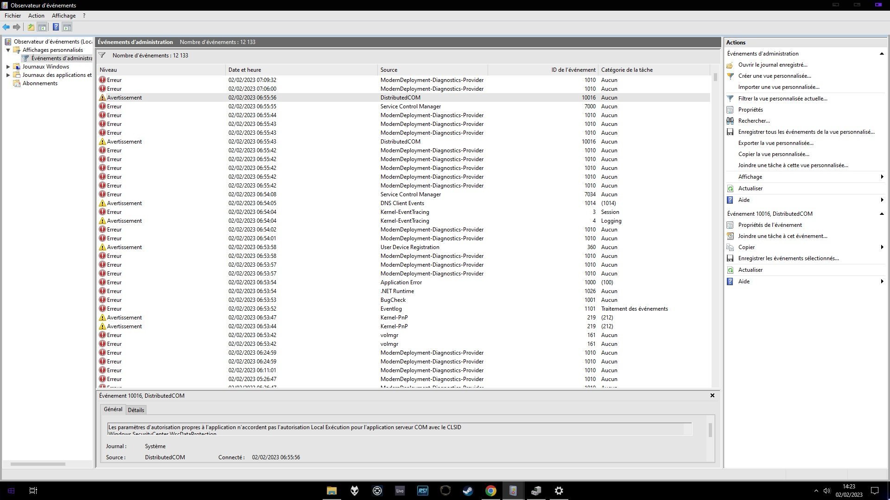The height and width of the screenshot is (500, 890).
Task: Open the Fichier menu
Action: [13, 16]
